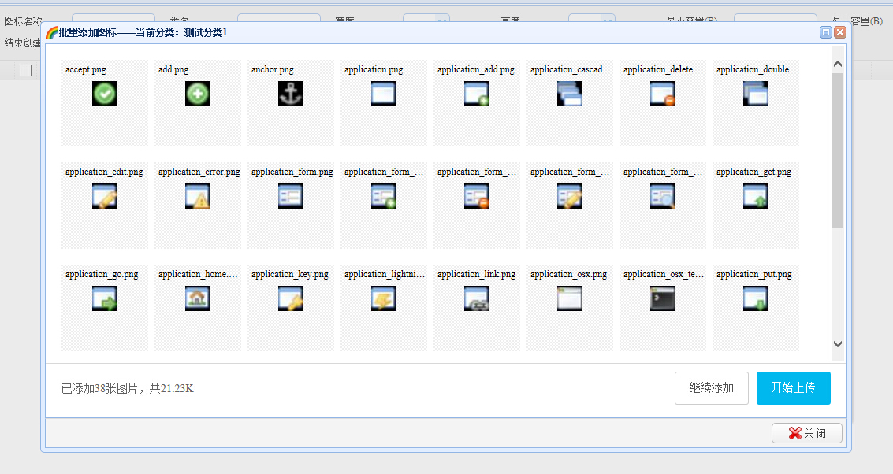Click the application_put.png filename label
This screenshot has height=474, width=893.
754,274
